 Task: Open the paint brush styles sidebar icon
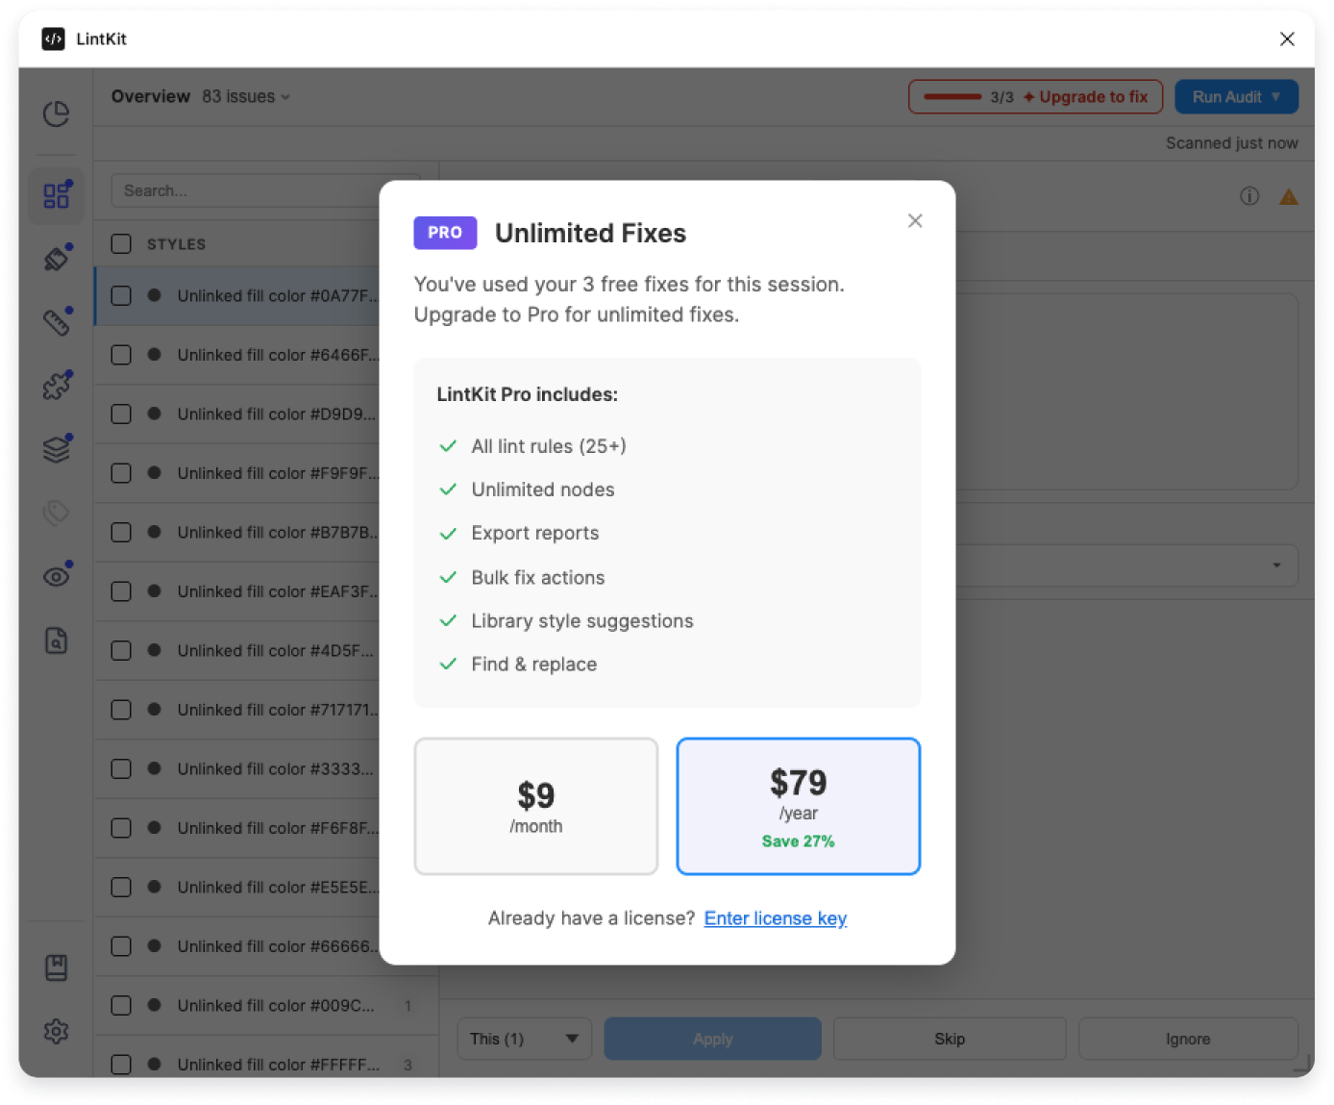click(57, 258)
